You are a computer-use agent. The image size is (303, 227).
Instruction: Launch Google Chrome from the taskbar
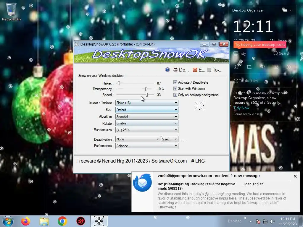pyautogui.click(x=62, y=221)
